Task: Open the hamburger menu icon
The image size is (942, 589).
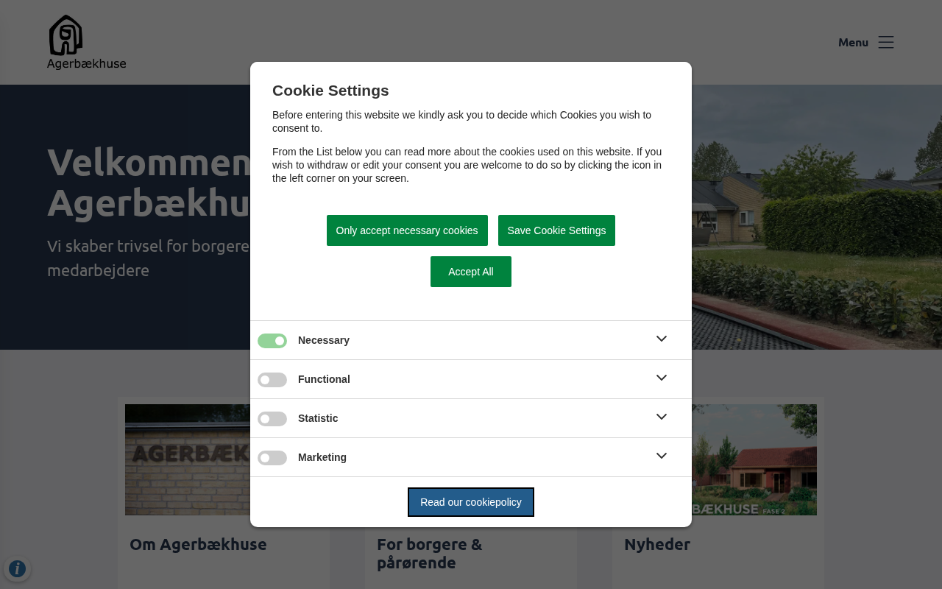Action: pyautogui.click(x=886, y=42)
